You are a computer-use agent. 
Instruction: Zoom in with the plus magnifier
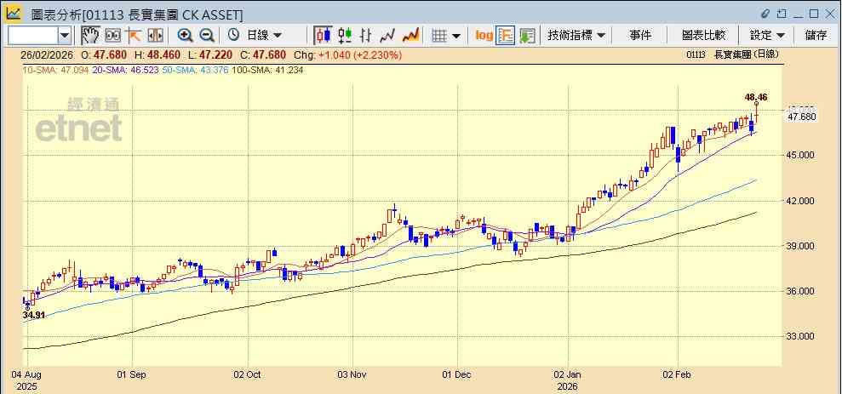(x=186, y=36)
